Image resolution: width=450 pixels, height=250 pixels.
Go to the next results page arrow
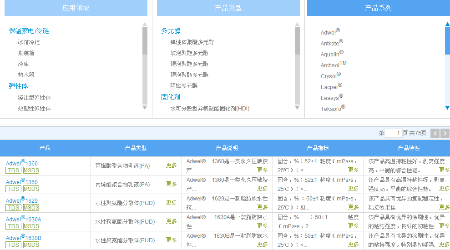[x=445, y=133]
